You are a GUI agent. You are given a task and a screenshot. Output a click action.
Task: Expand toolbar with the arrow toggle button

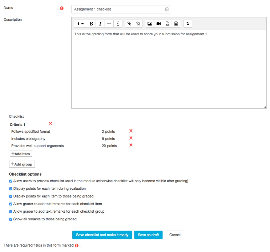(188, 24)
